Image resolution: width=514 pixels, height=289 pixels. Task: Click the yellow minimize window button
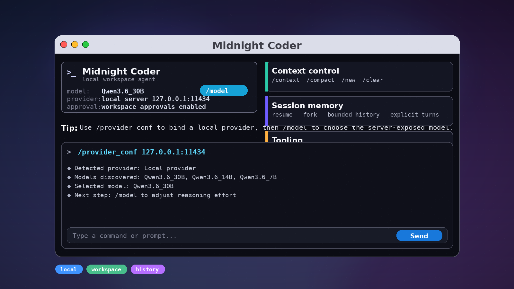coord(75,45)
